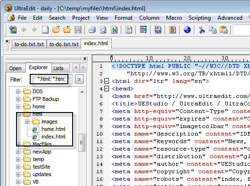Viewport: 250px width, 186px height.
Task: Open the Macro menu
Action: click(174, 18)
